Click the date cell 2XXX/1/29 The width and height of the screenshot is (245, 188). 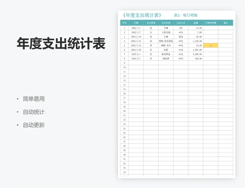tap(136, 50)
